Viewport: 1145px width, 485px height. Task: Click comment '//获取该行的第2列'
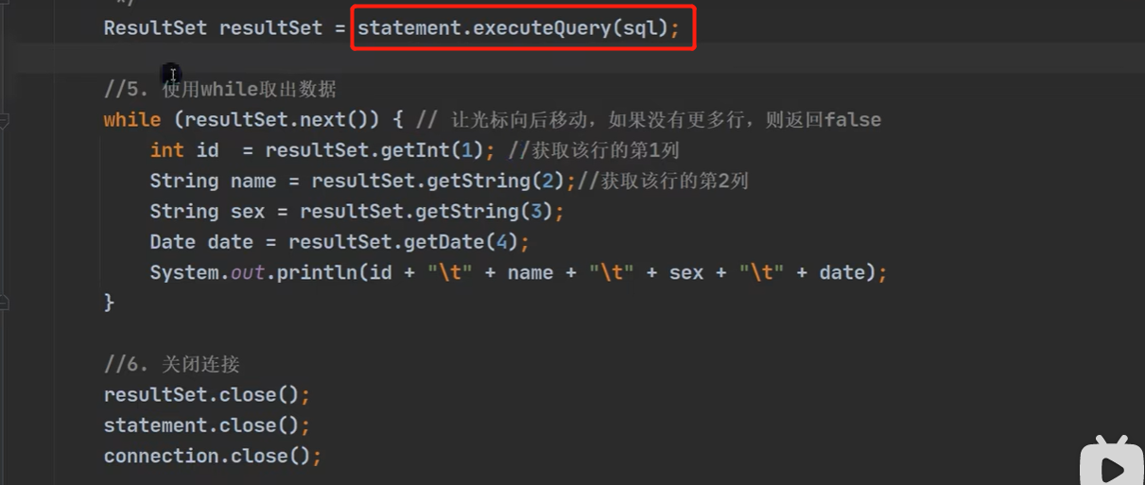tap(663, 181)
